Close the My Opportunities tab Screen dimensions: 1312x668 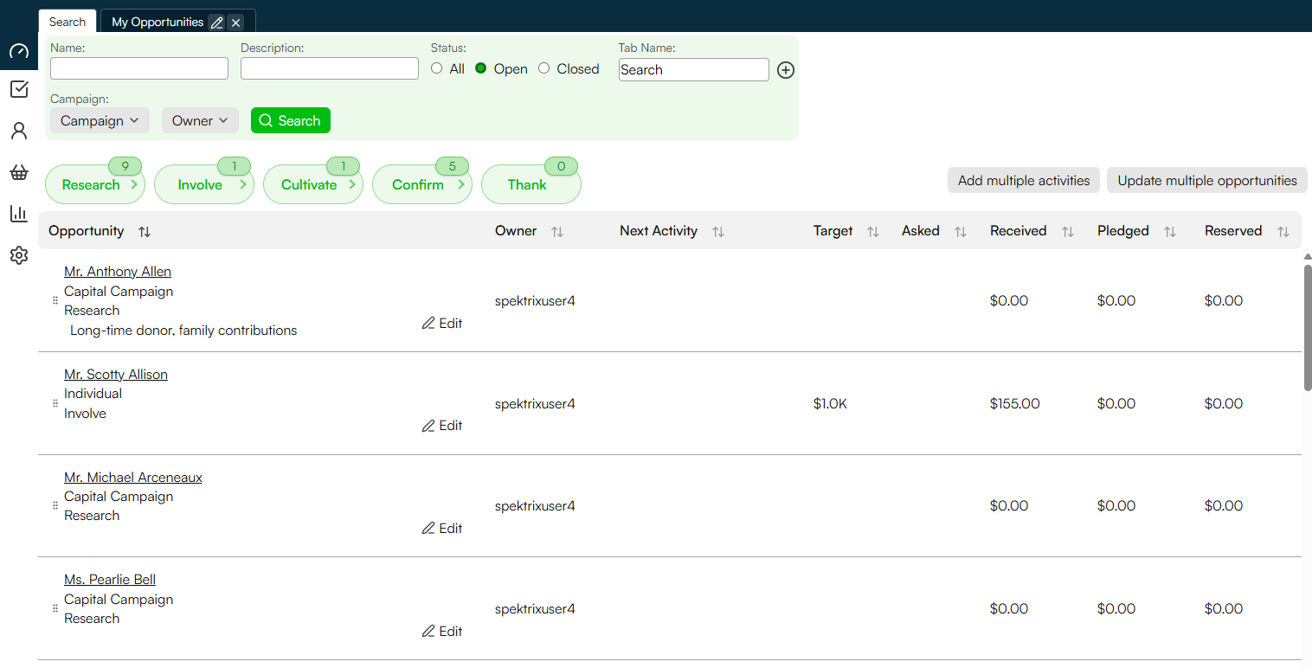coord(235,22)
